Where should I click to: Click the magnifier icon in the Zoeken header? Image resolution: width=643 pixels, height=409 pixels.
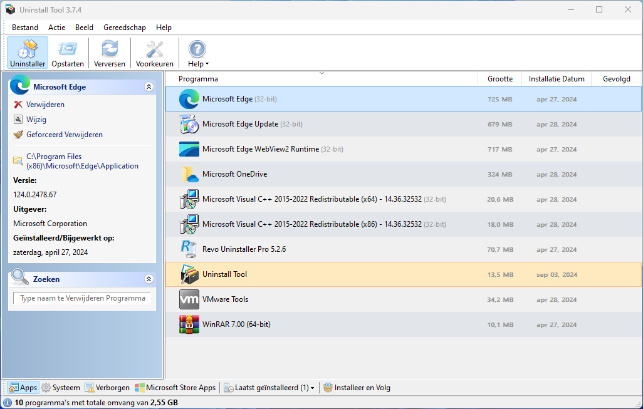(x=19, y=277)
